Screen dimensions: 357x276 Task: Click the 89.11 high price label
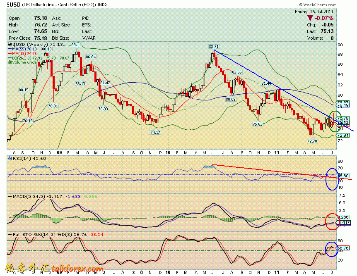point(76,45)
